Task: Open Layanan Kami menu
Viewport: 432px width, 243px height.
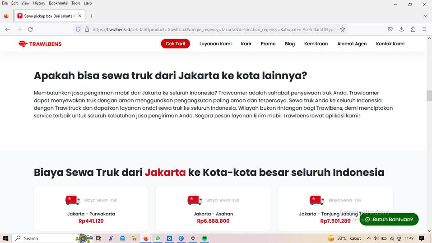Action: tap(215, 43)
